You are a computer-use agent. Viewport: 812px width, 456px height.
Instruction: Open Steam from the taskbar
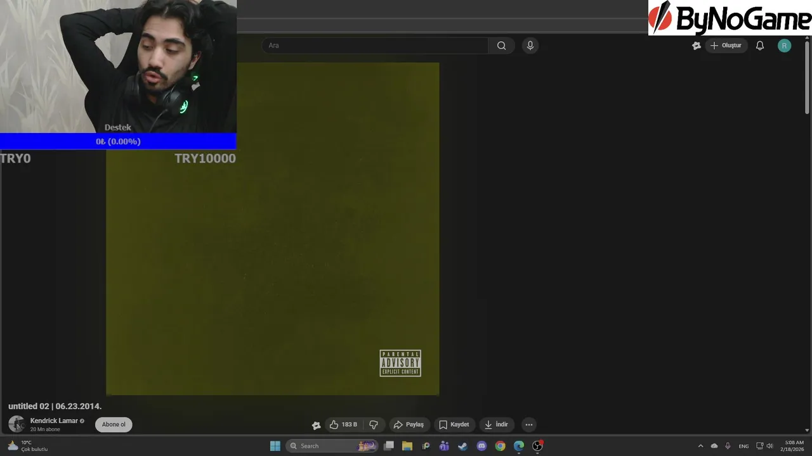pyautogui.click(x=463, y=446)
